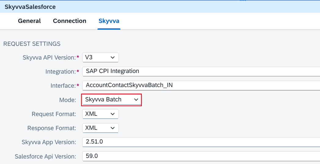The width and height of the screenshot is (320, 164).
Task: Click the Skyvva App Version field
Action: [201, 142]
